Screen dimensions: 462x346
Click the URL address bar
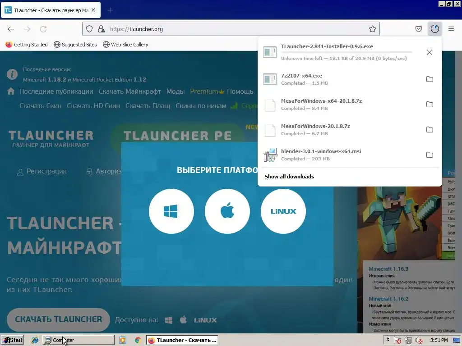pos(231,29)
